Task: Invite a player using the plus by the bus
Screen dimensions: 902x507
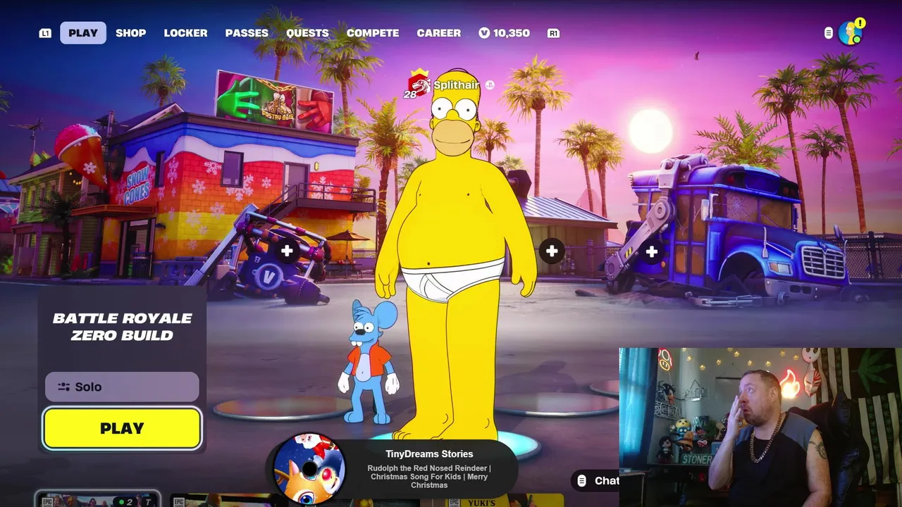Action: click(652, 251)
